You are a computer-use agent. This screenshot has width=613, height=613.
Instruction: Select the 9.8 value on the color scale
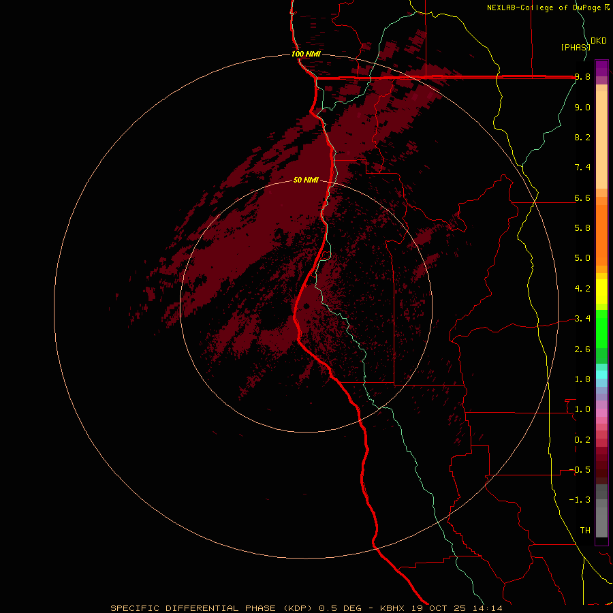click(582, 77)
